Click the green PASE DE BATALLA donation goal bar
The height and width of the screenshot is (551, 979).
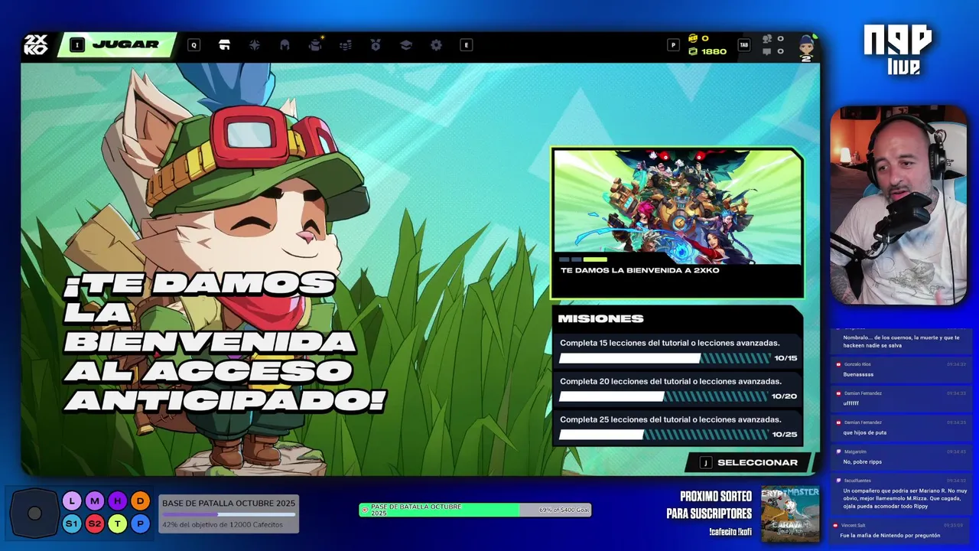(x=475, y=510)
